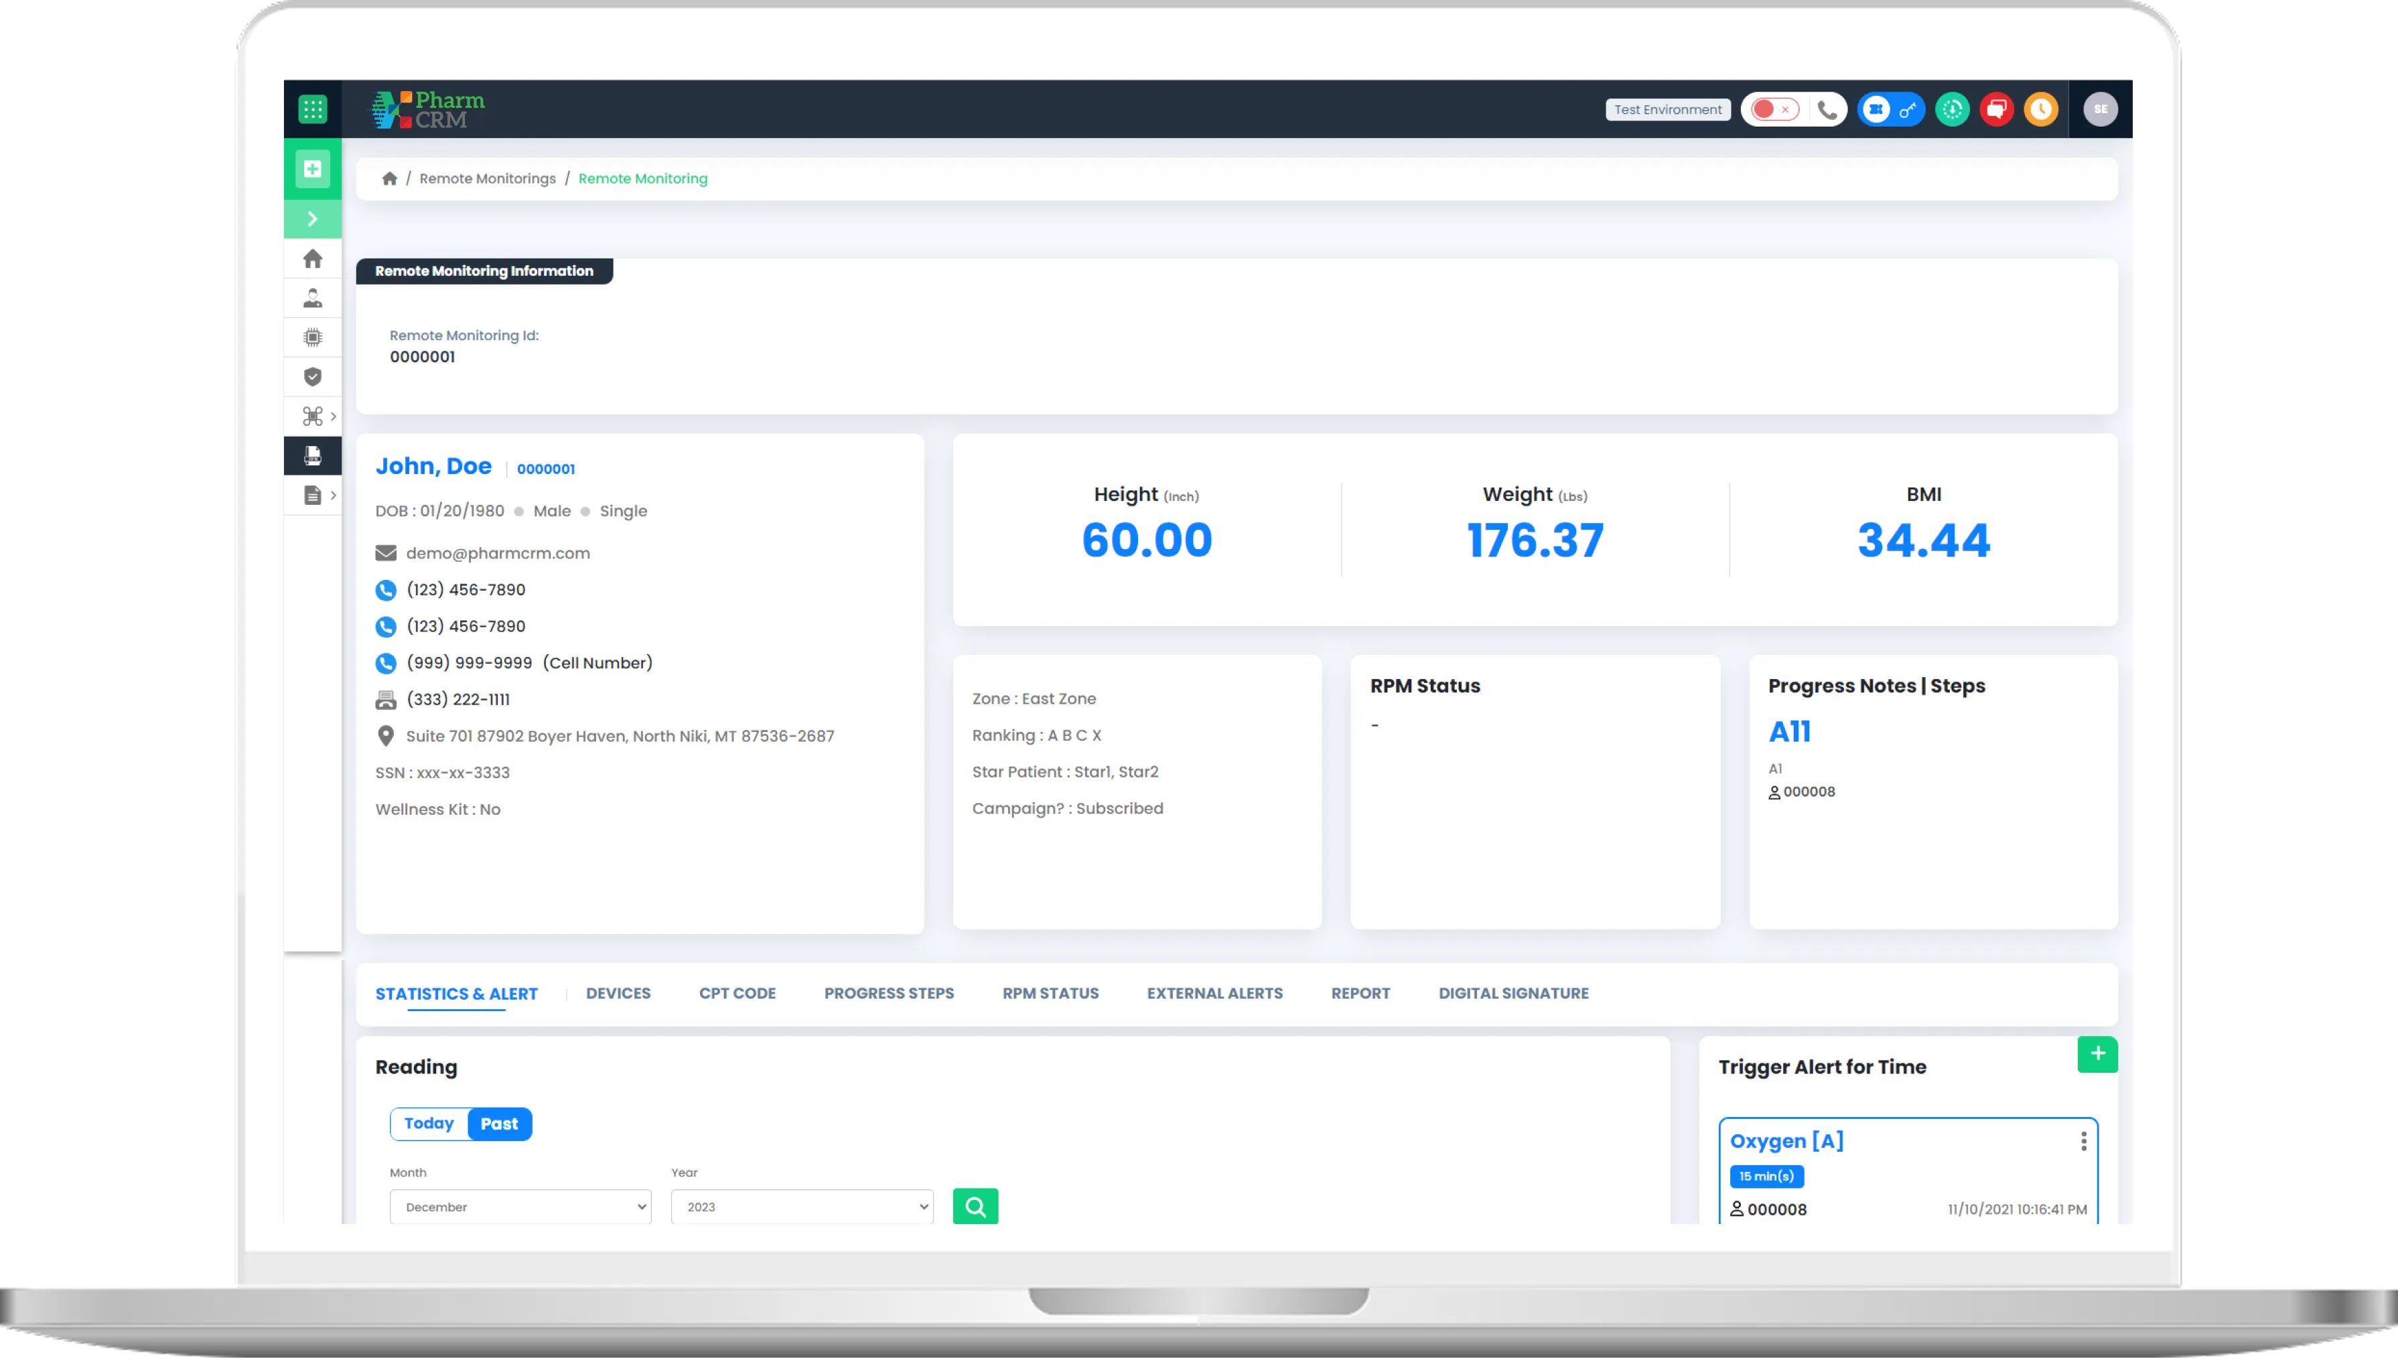Open the Month dropdown showing December
The height and width of the screenshot is (1358, 2398).
(520, 1207)
